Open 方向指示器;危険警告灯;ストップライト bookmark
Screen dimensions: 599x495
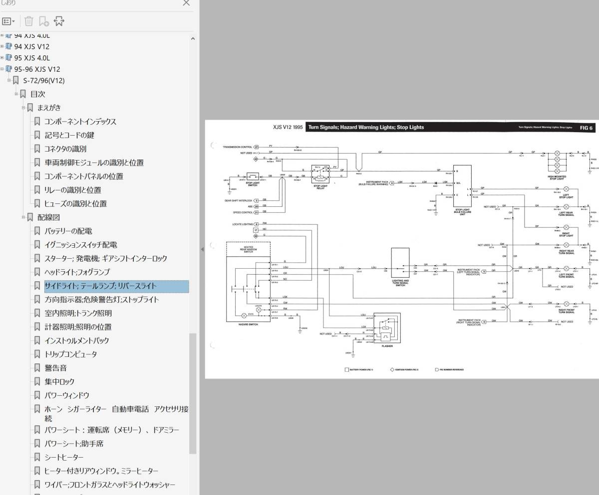click(x=102, y=300)
